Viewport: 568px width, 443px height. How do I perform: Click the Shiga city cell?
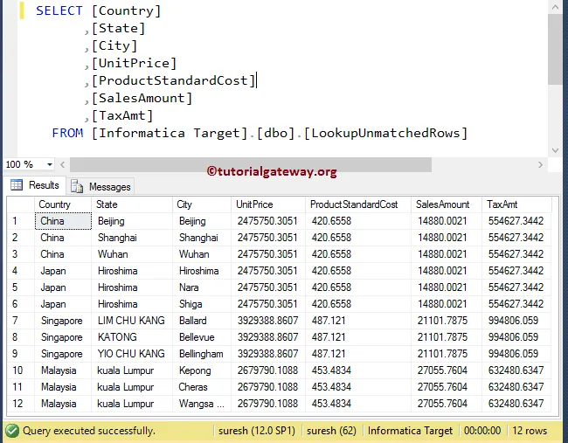202,304
